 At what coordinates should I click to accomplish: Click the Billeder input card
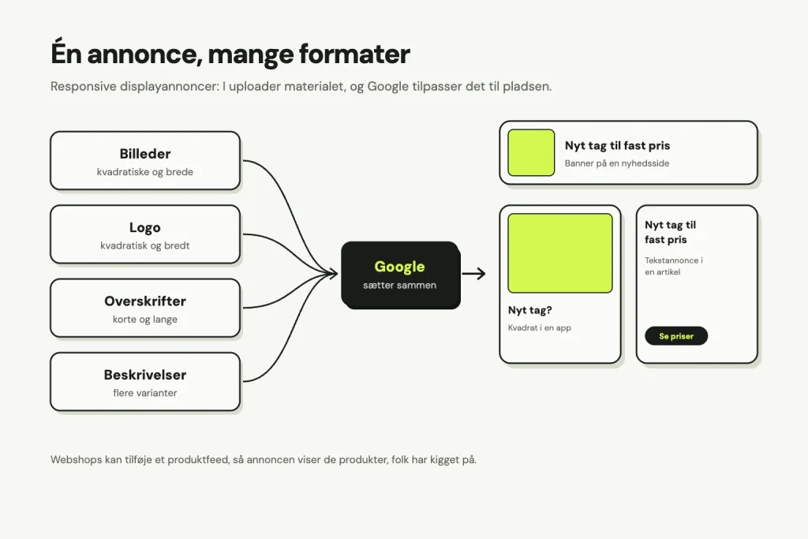pyautogui.click(x=145, y=161)
